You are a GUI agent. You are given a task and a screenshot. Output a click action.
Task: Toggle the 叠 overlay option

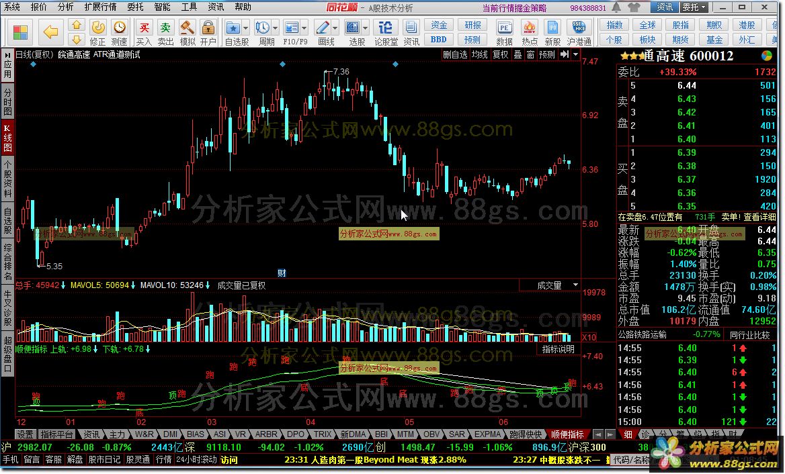[518, 54]
